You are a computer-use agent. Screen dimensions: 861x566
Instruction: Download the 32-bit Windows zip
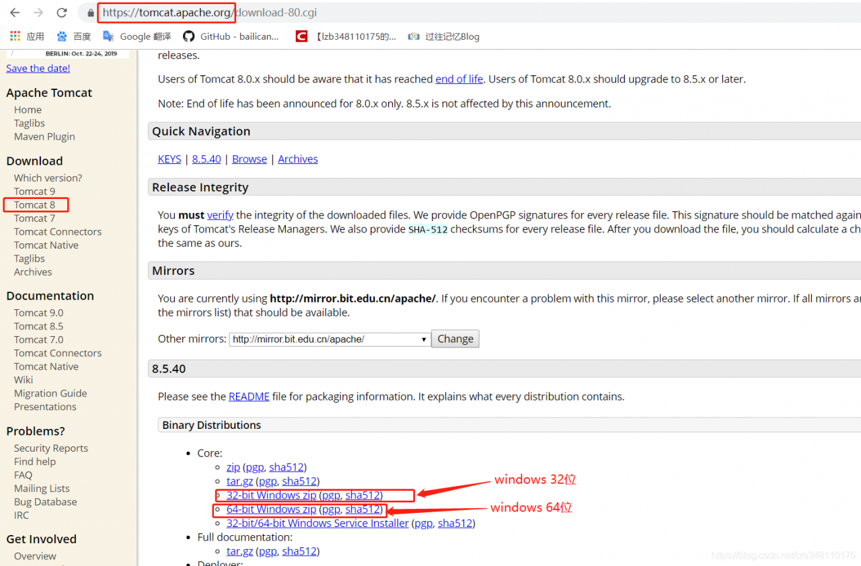[271, 495]
